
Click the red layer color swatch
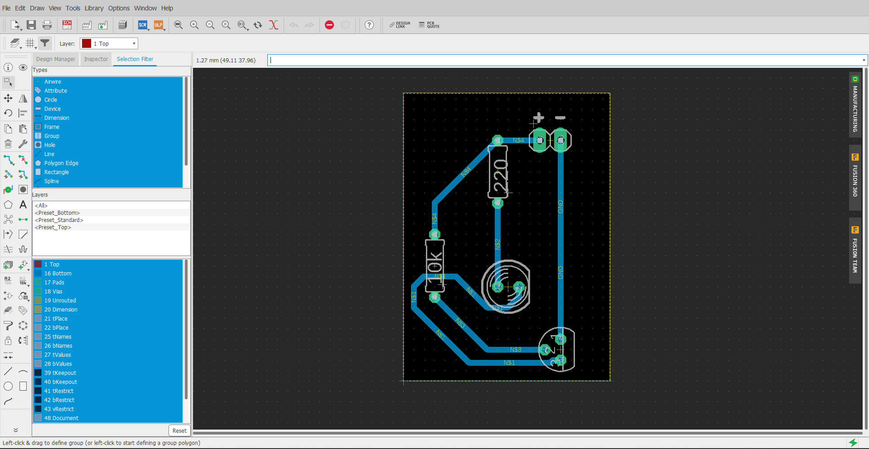[87, 43]
